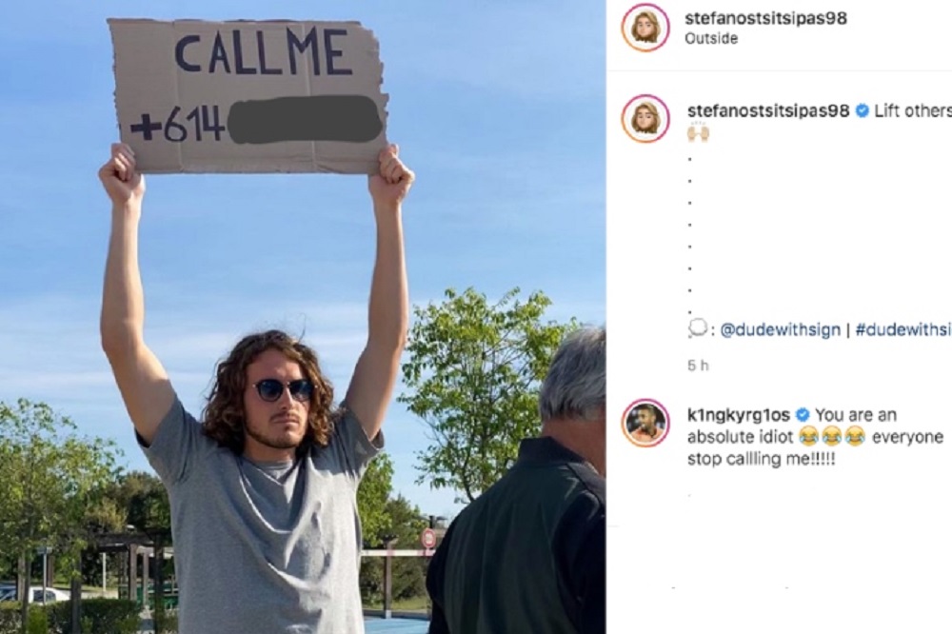
Task: Click the stefanostsitsipas98 username in header
Action: (x=765, y=18)
